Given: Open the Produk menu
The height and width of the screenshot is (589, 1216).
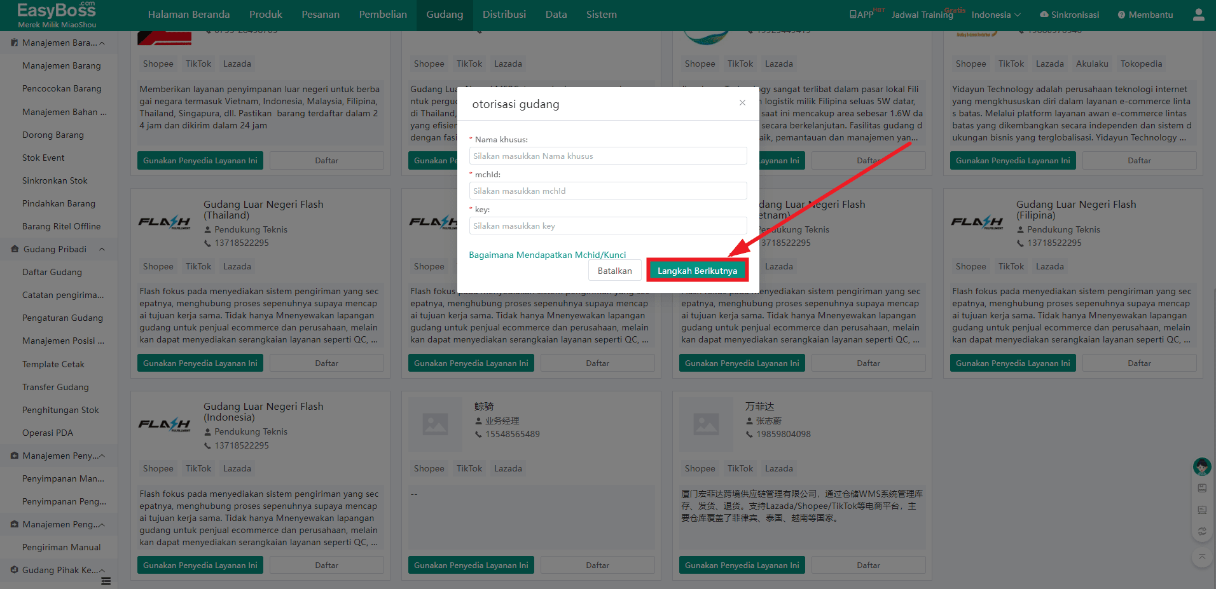Looking at the screenshot, I should (x=266, y=14).
